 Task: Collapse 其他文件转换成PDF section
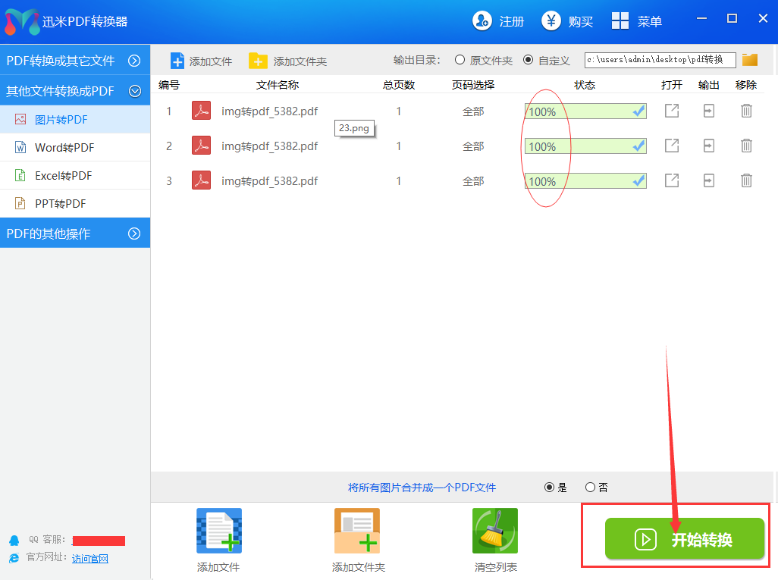(135, 91)
